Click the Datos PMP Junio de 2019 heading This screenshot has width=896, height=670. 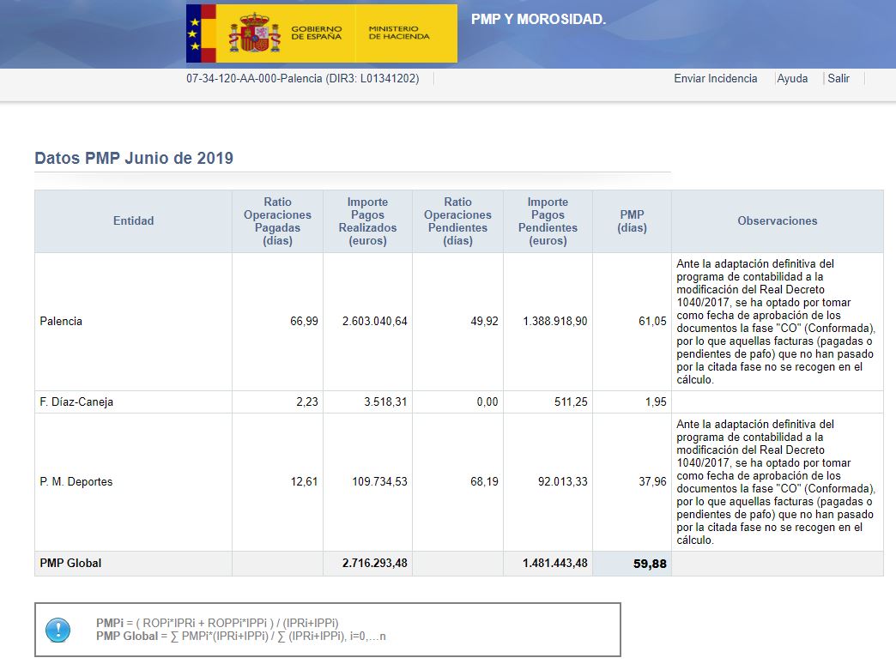click(x=134, y=159)
